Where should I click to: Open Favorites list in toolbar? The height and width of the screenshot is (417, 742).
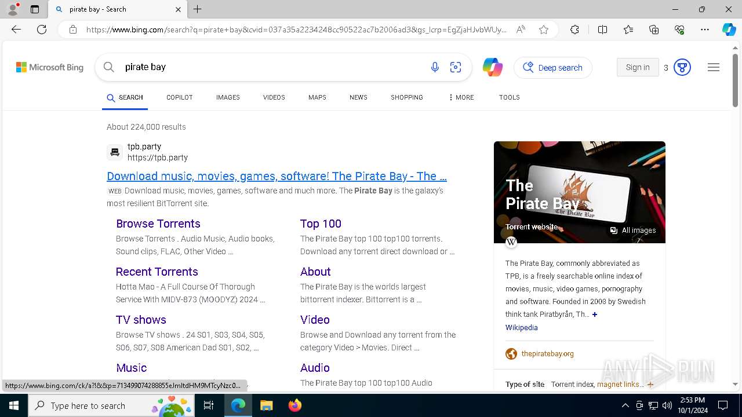coord(628,30)
